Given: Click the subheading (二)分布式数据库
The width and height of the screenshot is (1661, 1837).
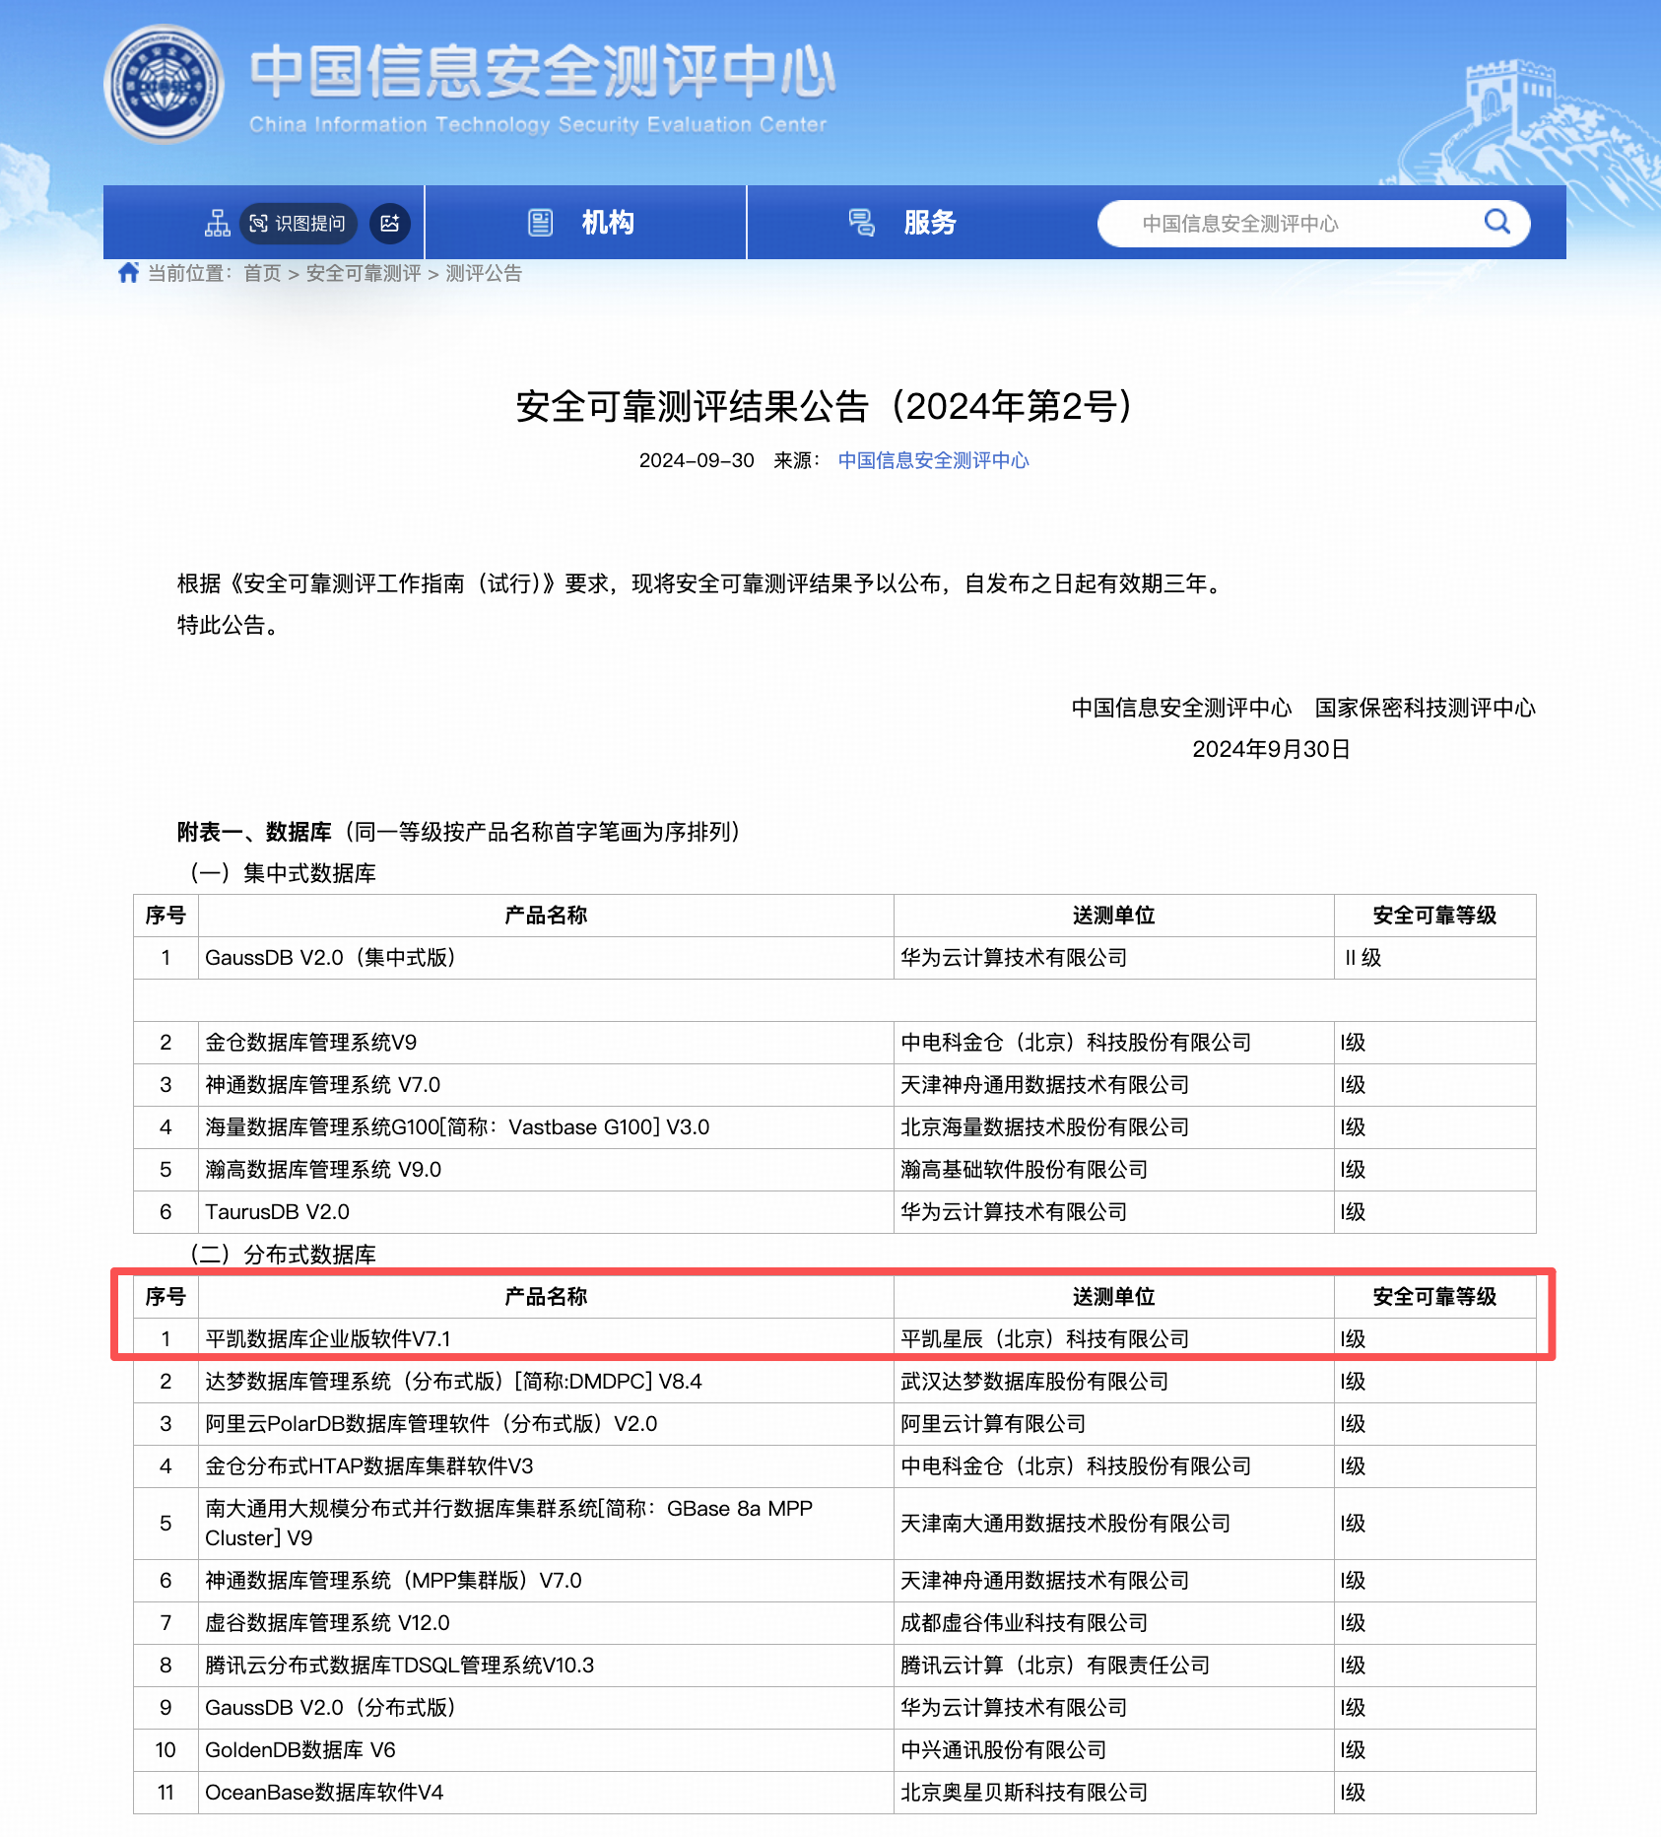Looking at the screenshot, I should 284,1255.
